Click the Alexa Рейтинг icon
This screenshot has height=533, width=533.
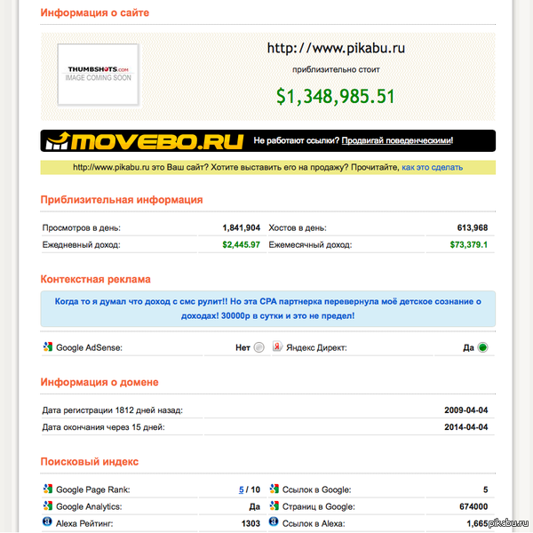(x=48, y=523)
